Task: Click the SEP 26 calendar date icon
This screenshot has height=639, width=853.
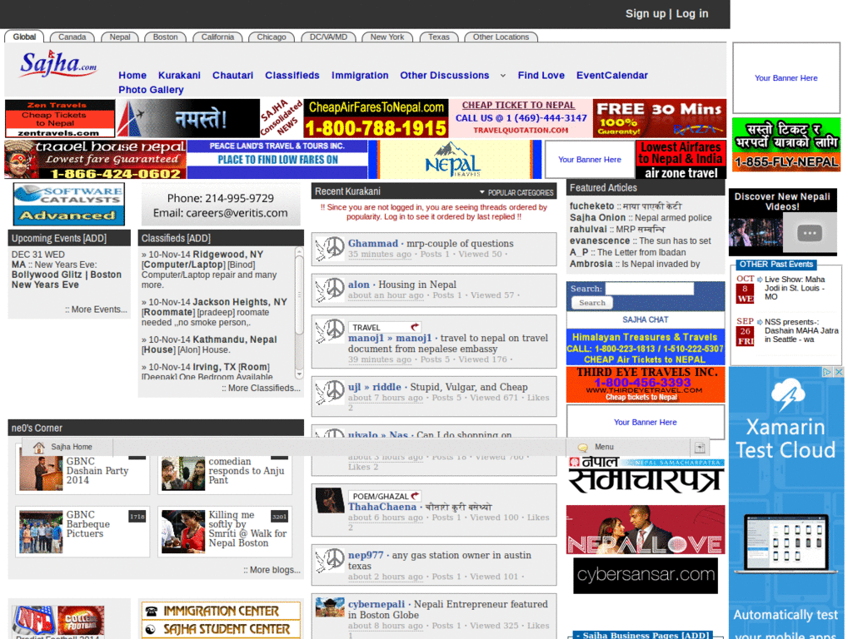Action: point(745,331)
